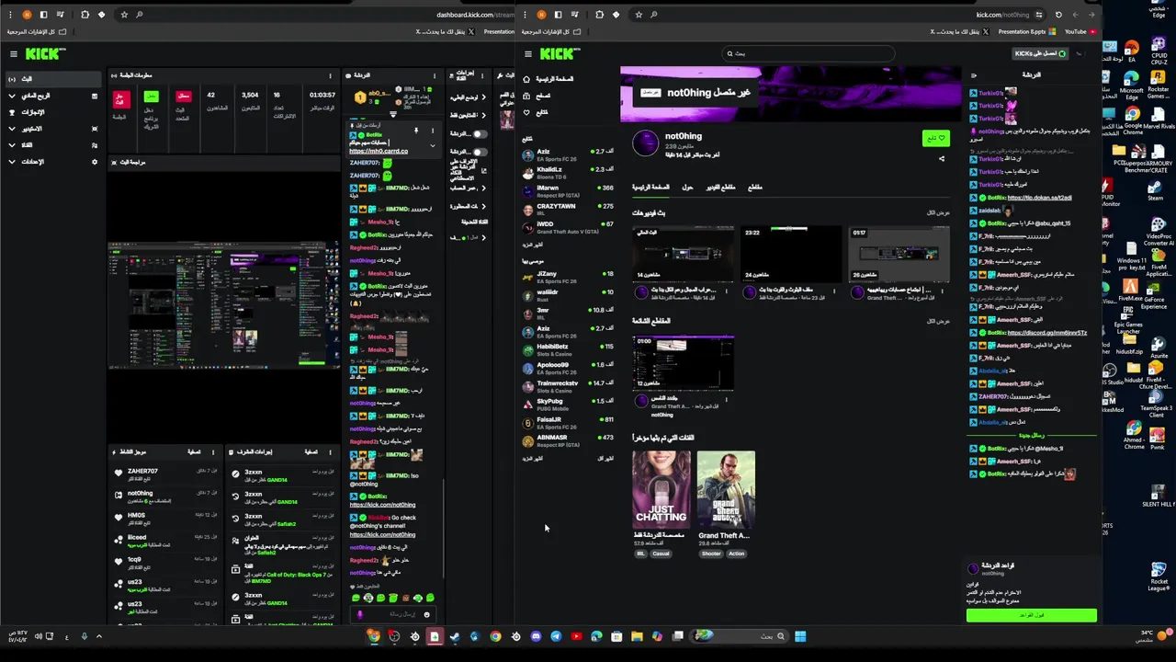The width and height of the screenshot is (1176, 662).
Task: Open Just Chatting category card
Action: [x=661, y=489]
